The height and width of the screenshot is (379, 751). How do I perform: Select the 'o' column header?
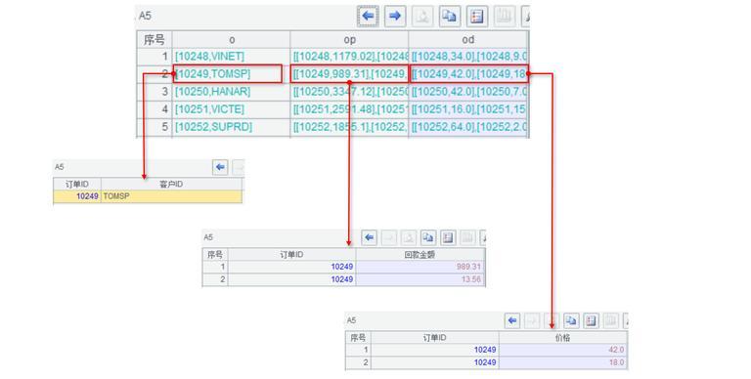pyautogui.click(x=232, y=40)
